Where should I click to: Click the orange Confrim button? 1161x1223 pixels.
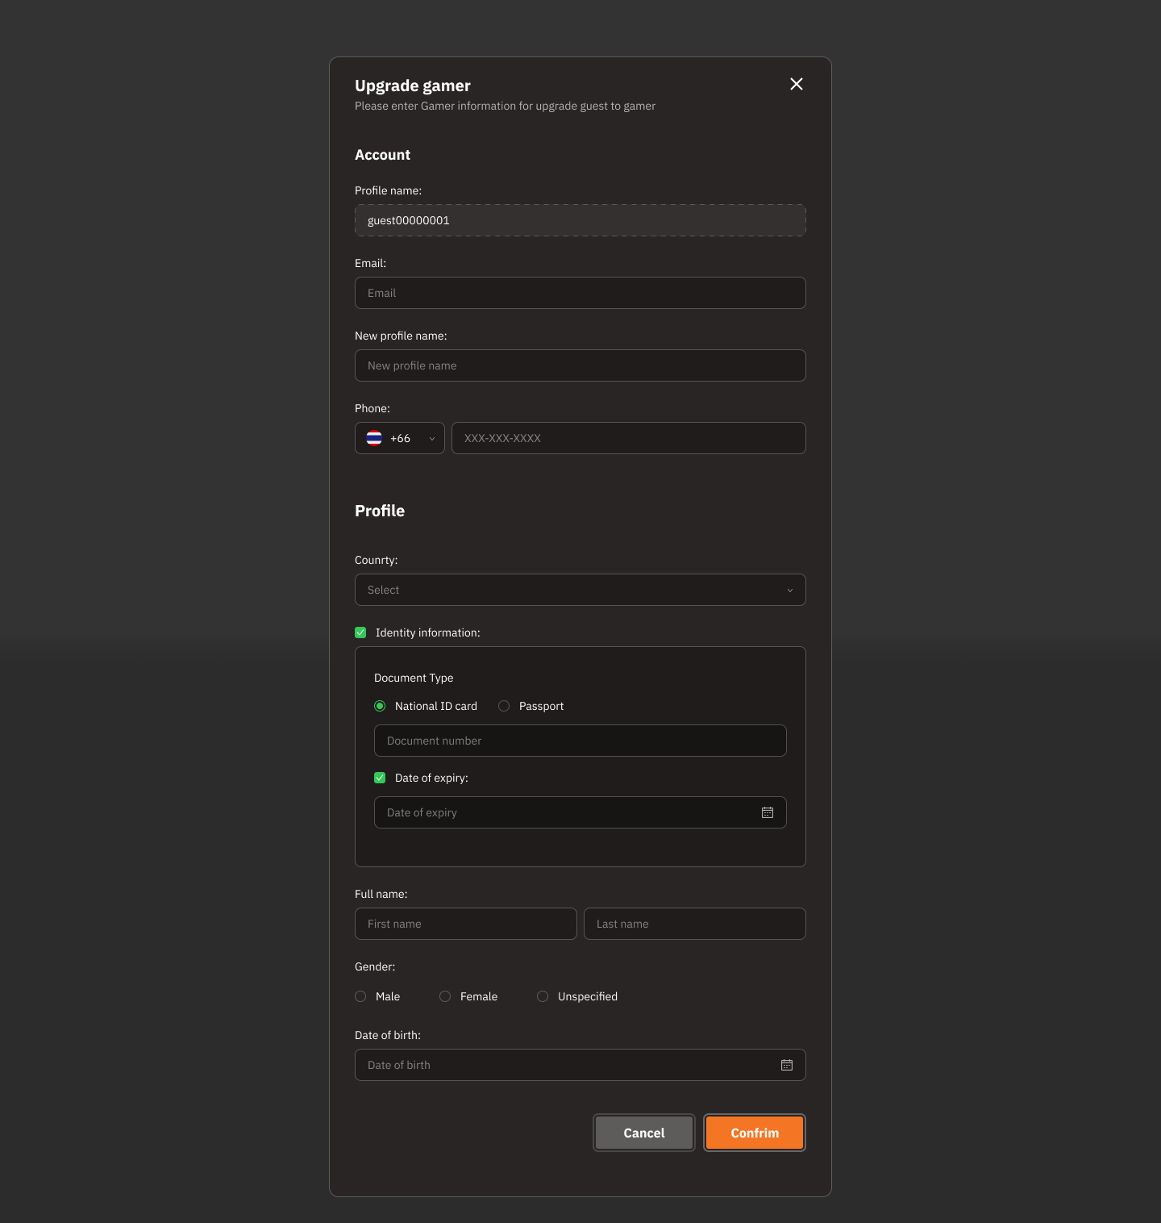point(755,1133)
